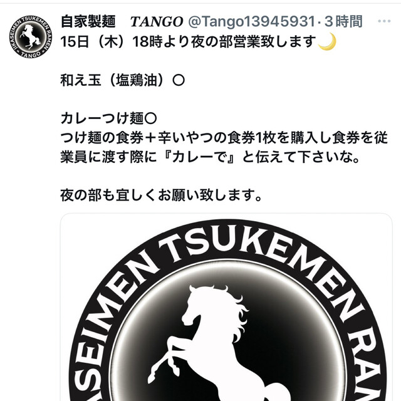Click the 3時間 timestamp to open the tweet
The image size is (401, 401).
coord(343,21)
